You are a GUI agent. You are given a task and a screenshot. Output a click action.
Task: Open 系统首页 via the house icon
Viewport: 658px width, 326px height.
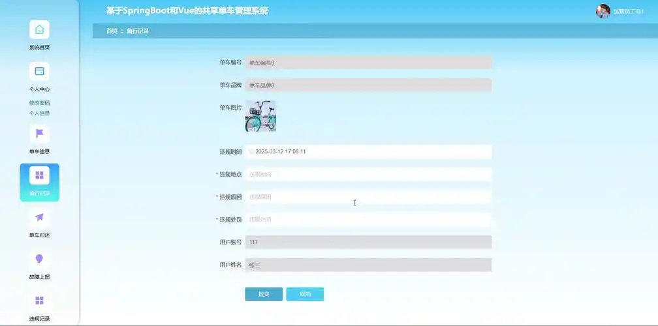click(39, 30)
